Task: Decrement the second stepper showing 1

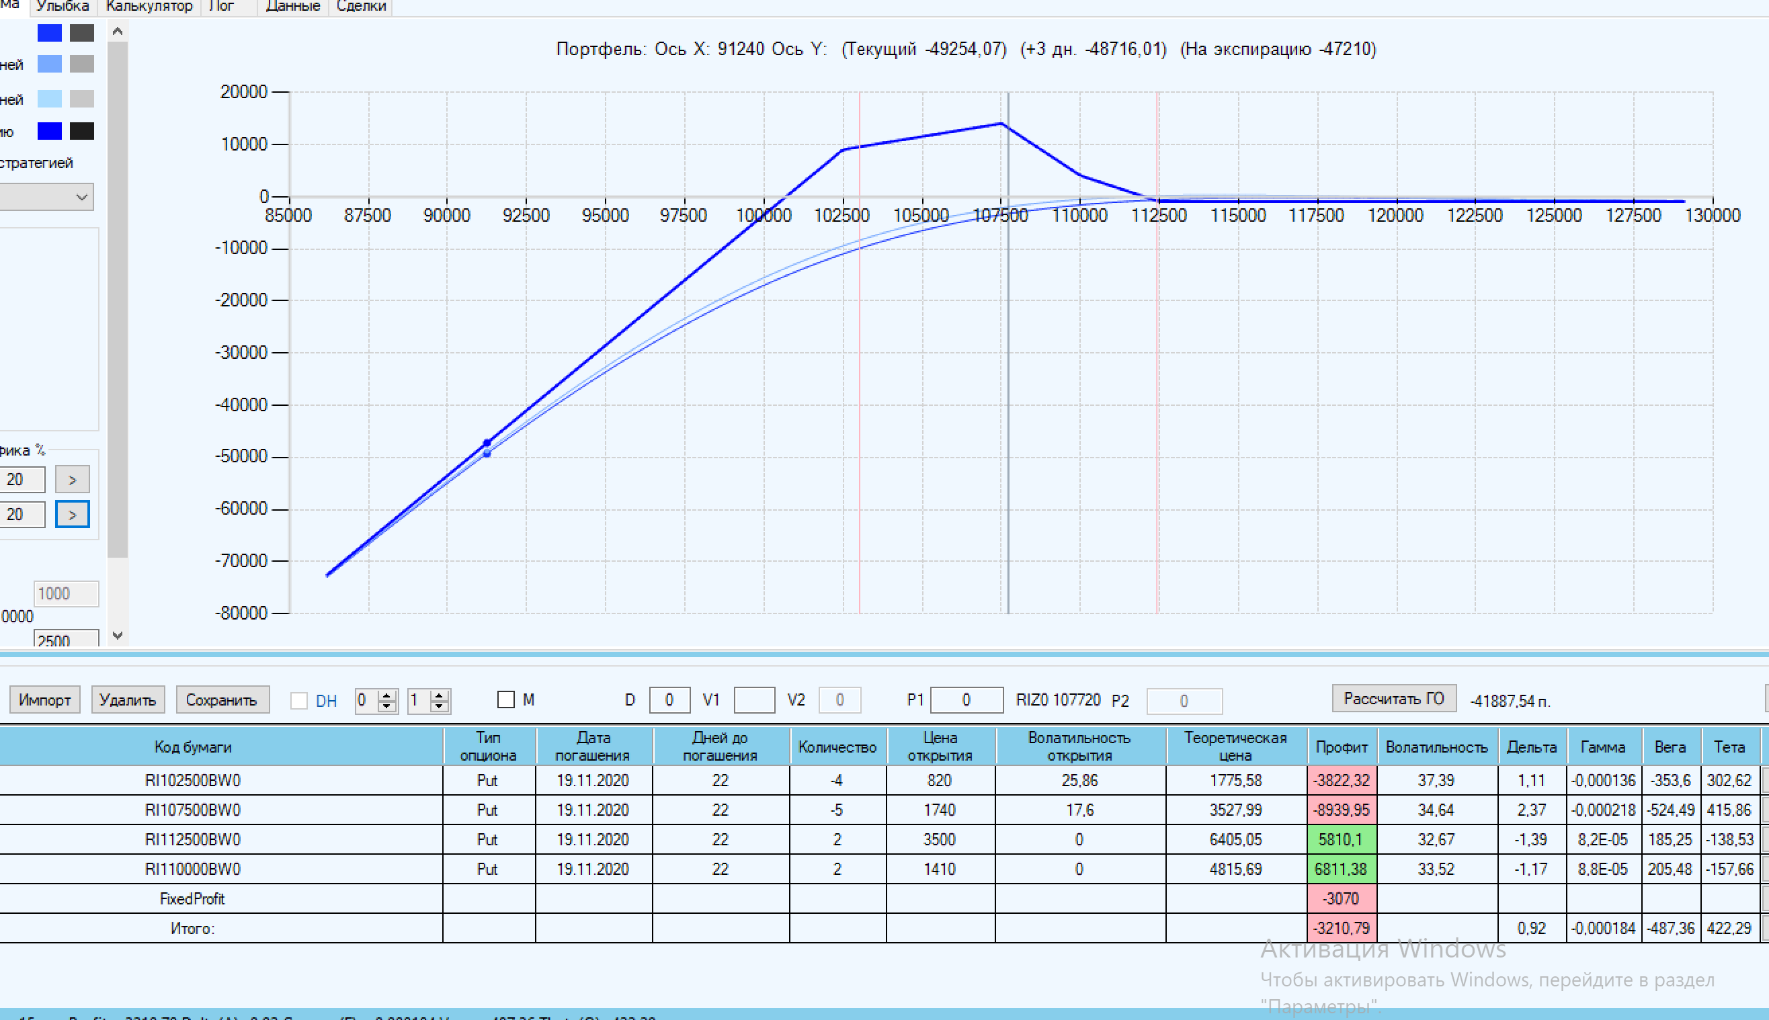Action: pos(440,706)
